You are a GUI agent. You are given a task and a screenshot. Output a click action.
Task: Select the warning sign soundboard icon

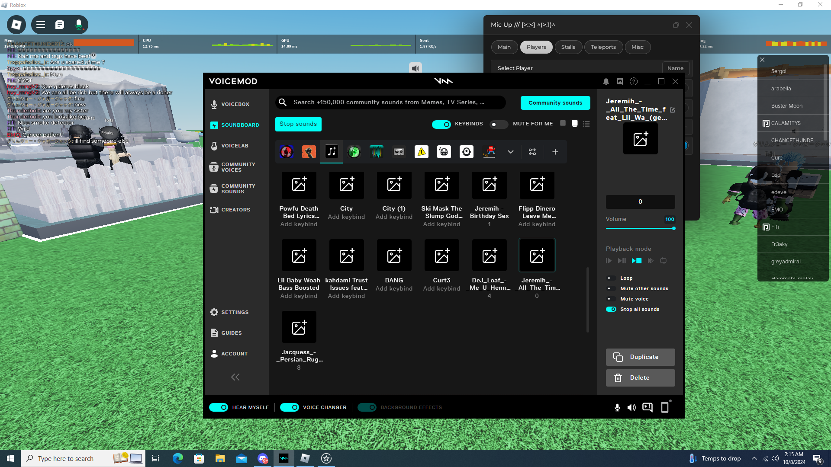(x=422, y=152)
